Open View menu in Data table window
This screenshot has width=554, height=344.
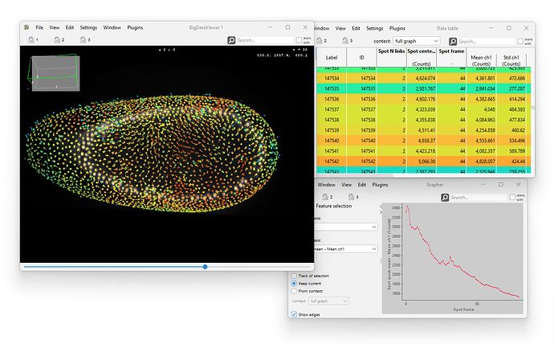tap(340, 28)
